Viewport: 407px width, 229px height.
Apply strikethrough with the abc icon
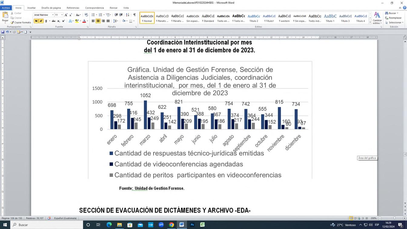[54, 21]
